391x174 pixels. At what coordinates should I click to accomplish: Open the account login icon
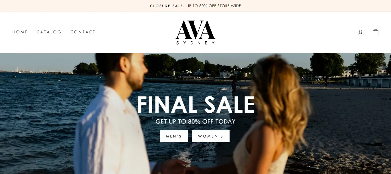[x=361, y=32]
